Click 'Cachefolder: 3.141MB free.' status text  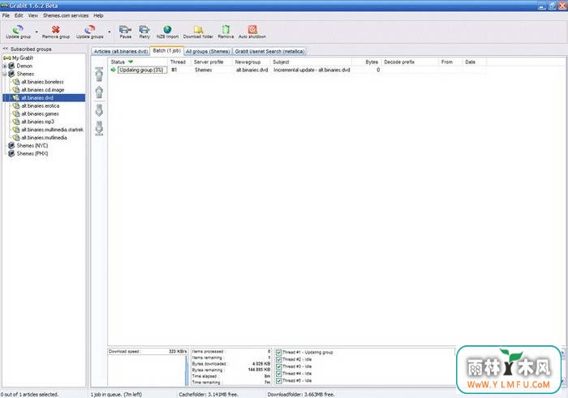click(209, 395)
